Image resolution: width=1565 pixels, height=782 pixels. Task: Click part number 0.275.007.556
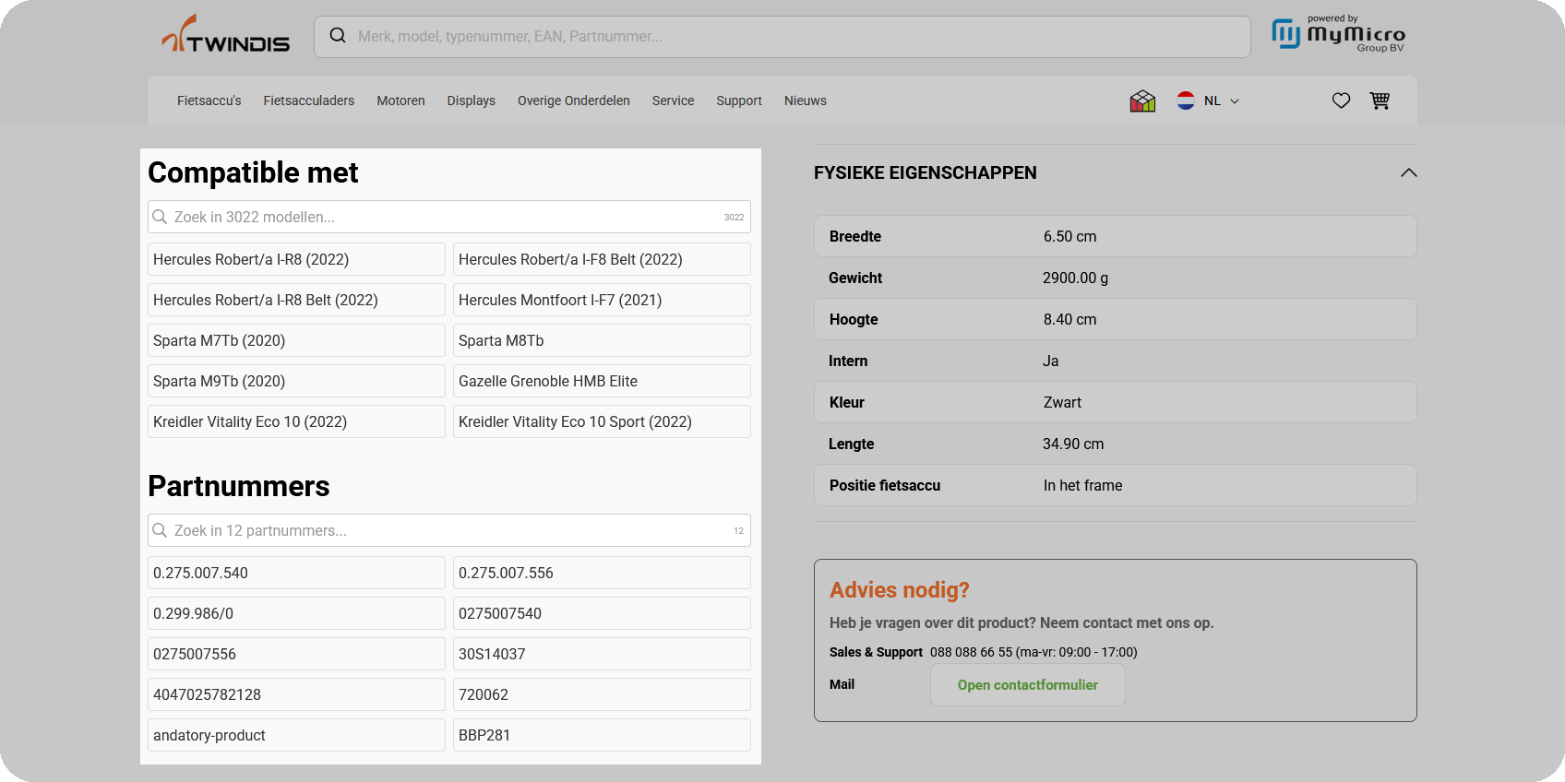coord(602,573)
